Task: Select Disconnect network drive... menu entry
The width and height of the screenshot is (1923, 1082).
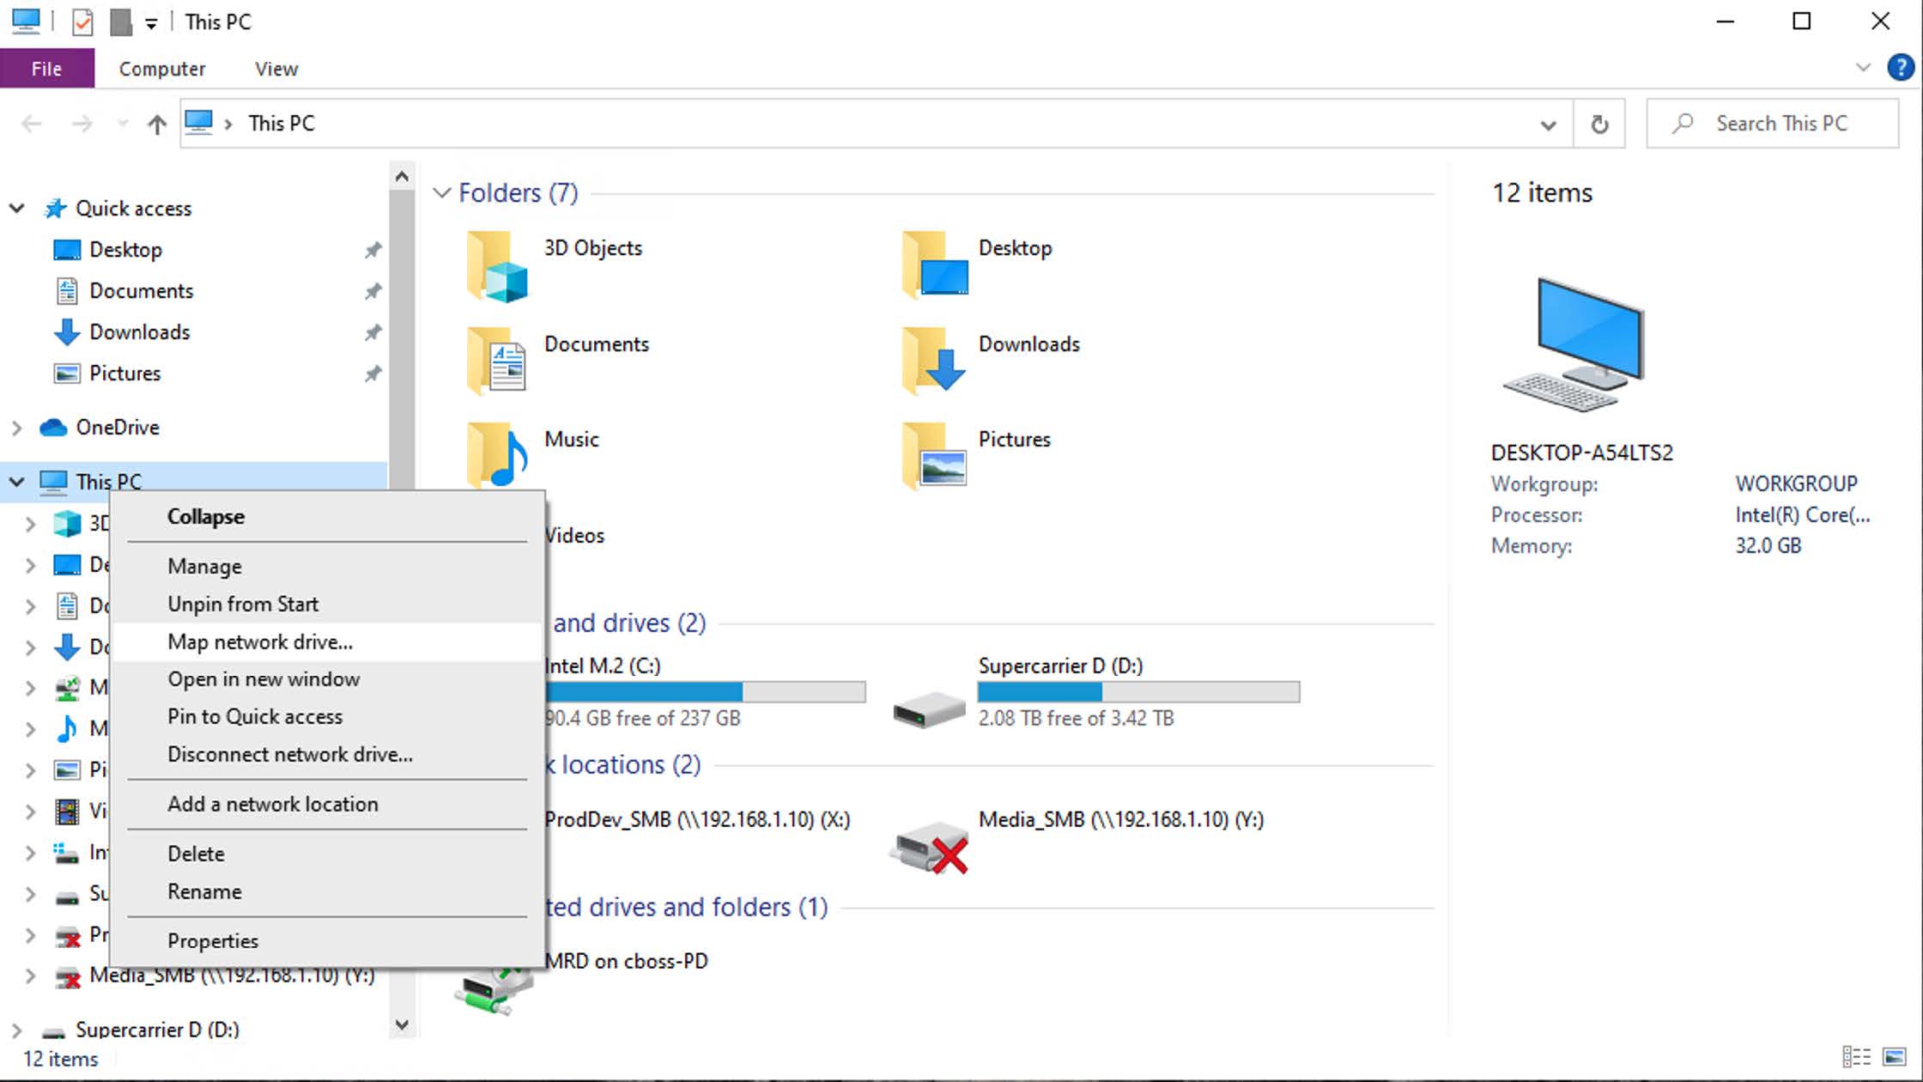Action: click(289, 755)
